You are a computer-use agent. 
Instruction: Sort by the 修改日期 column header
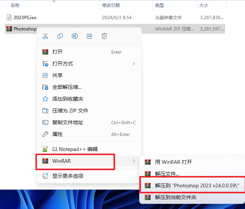click(111, 5)
